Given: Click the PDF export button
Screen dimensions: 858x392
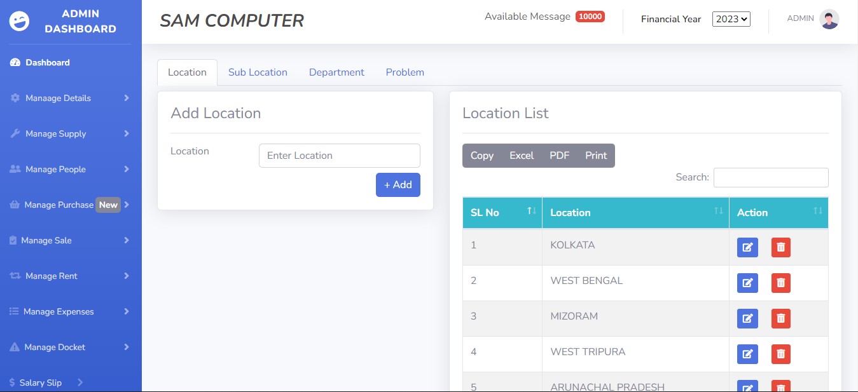Looking at the screenshot, I should (x=559, y=156).
